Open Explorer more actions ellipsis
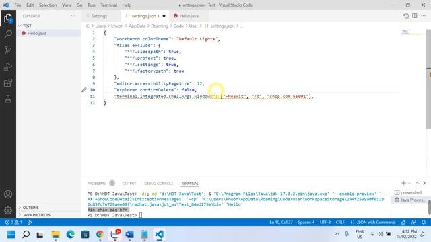Viewport: 431px width, 242px height. click(x=73, y=16)
